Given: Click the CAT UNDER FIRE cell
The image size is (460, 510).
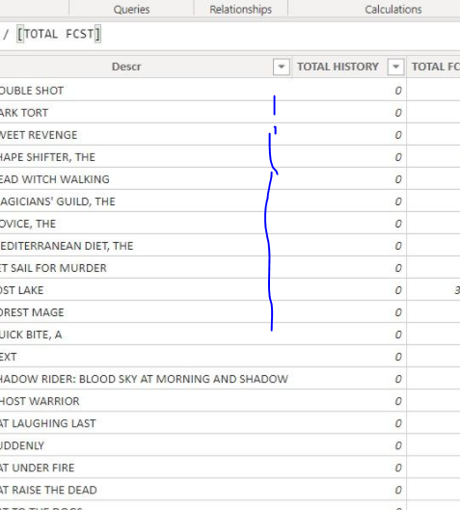Looking at the screenshot, I should (146, 468).
